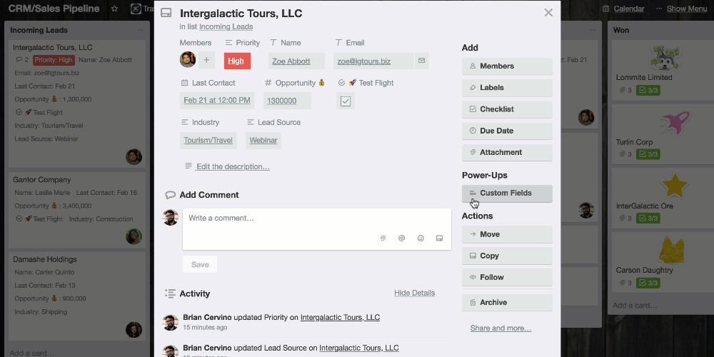Click the Priority: High badge on board card

point(54,60)
